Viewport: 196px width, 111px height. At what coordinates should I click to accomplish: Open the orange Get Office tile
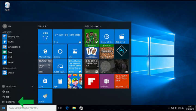click(121, 81)
